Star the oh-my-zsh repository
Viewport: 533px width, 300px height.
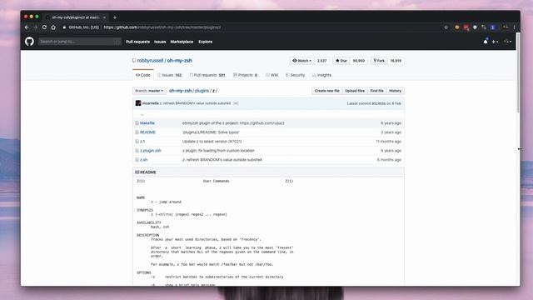coord(341,61)
